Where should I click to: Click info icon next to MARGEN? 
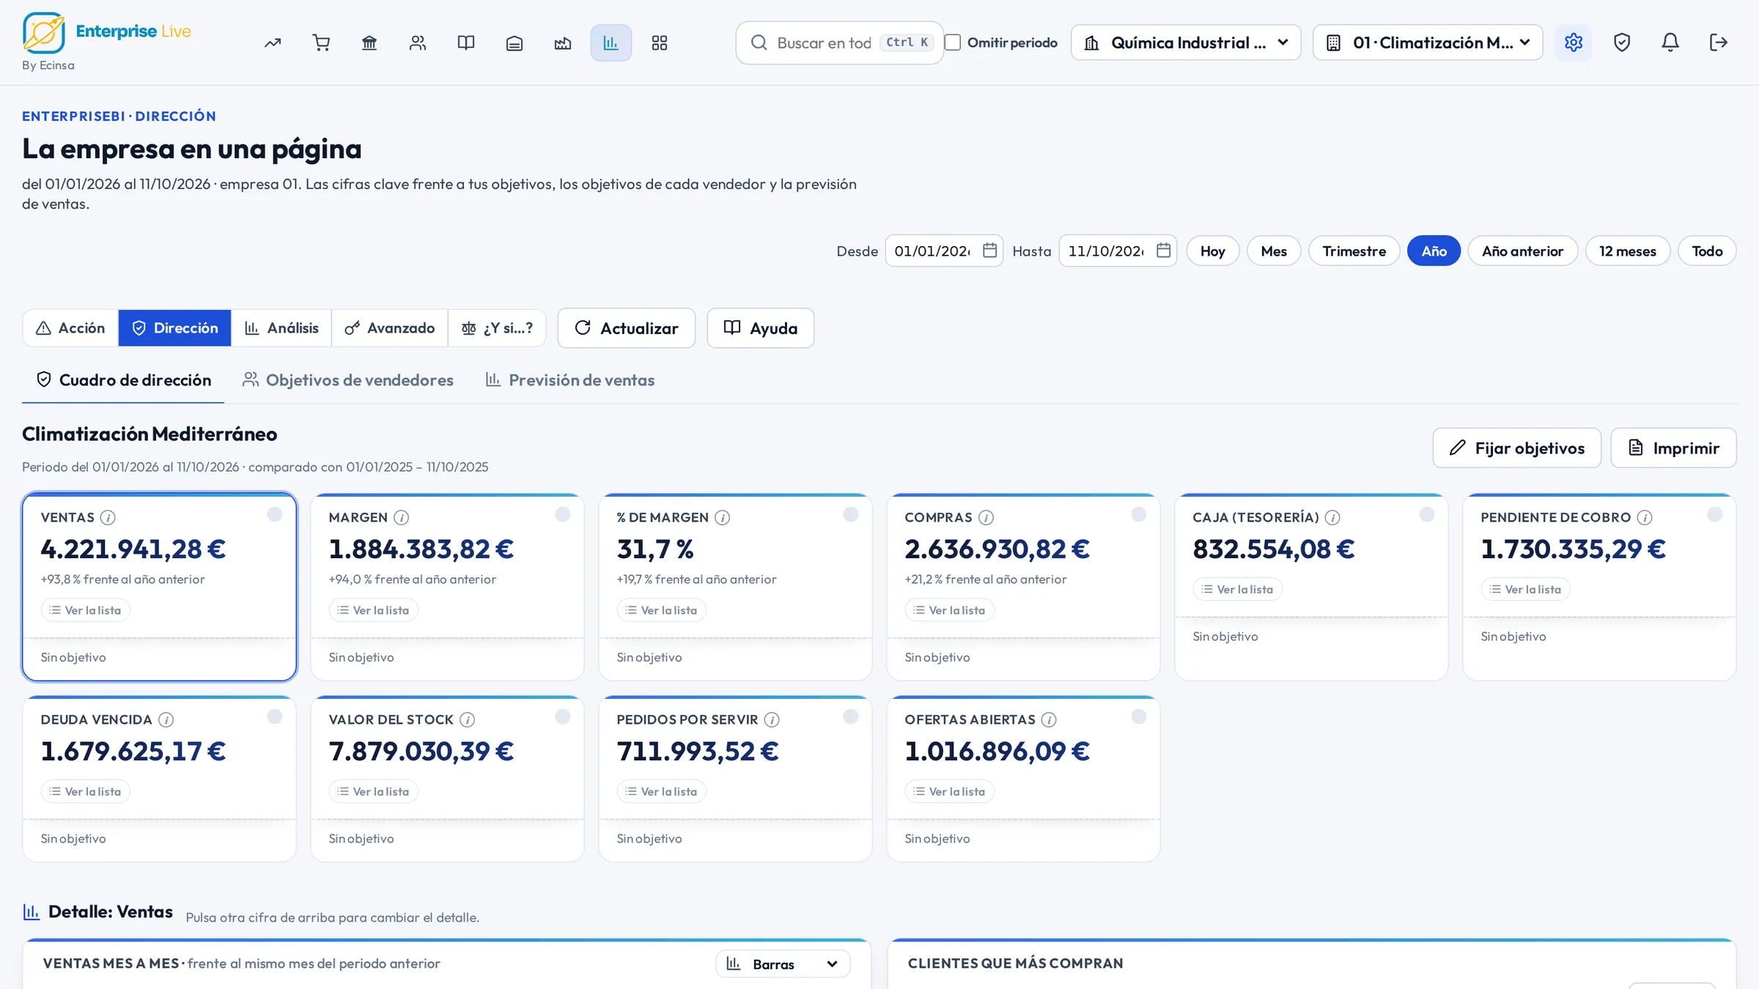tap(401, 517)
